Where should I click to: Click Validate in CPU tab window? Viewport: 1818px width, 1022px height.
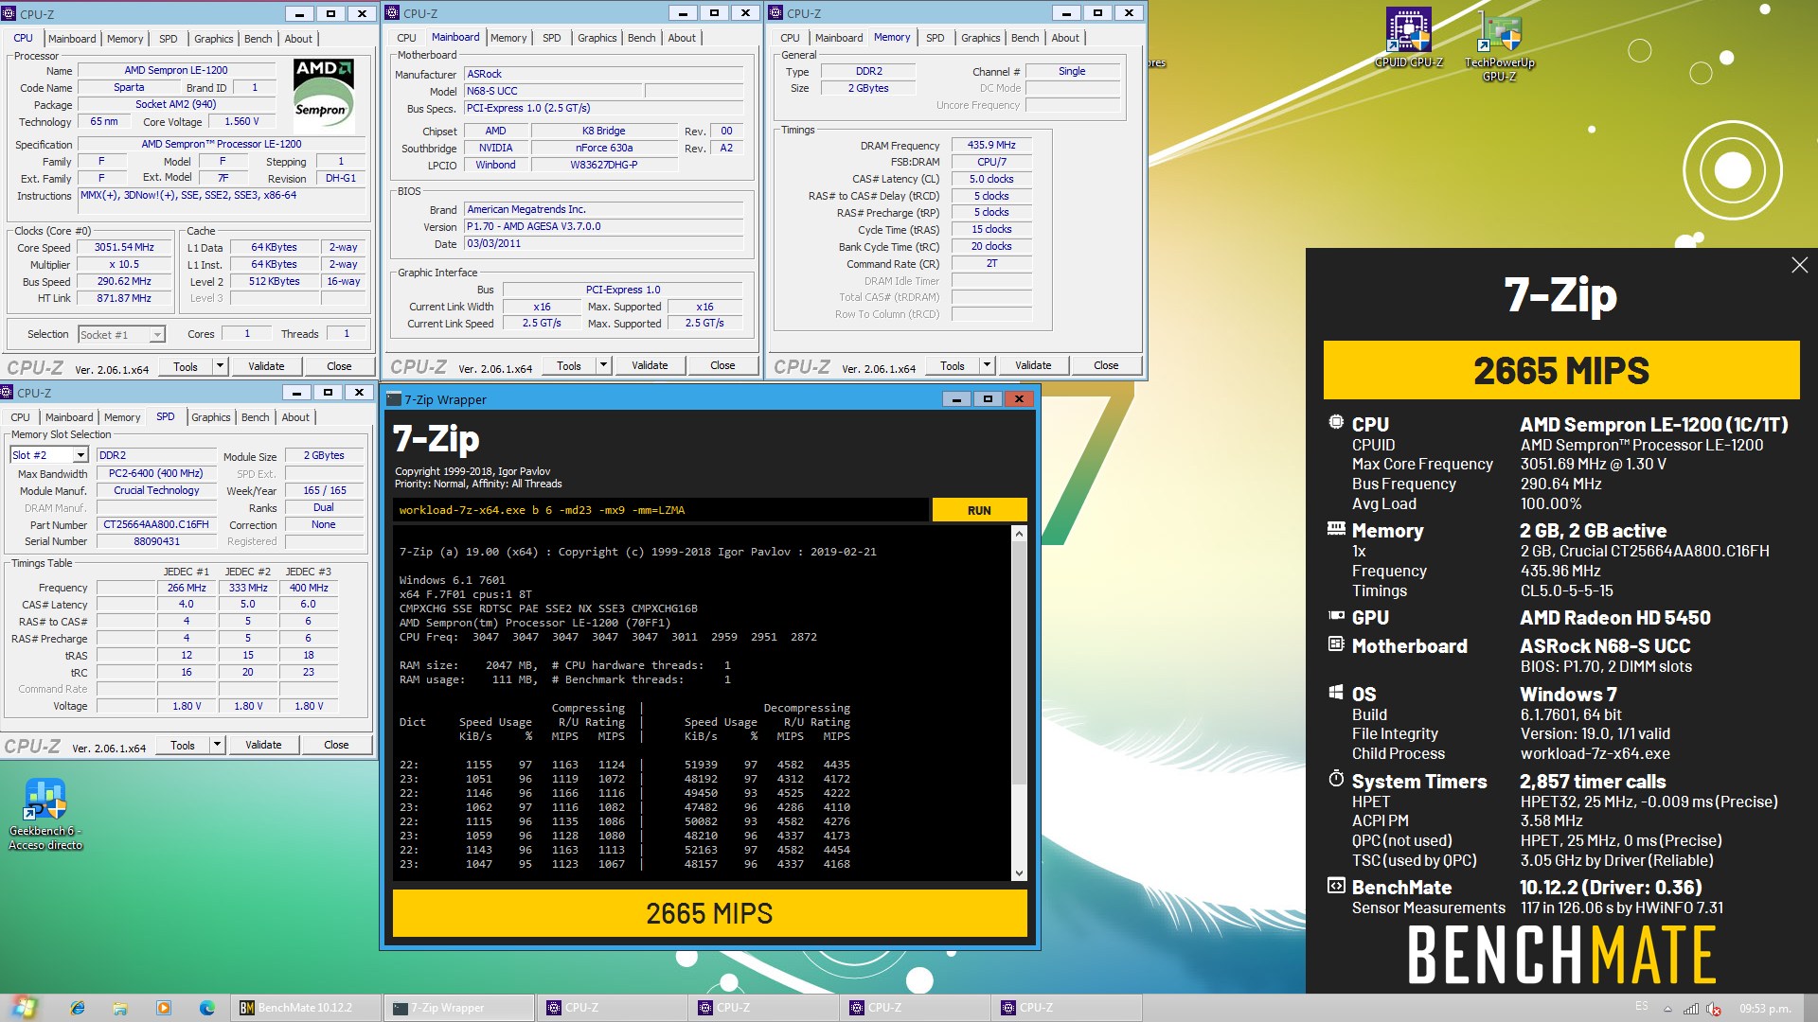266,366
